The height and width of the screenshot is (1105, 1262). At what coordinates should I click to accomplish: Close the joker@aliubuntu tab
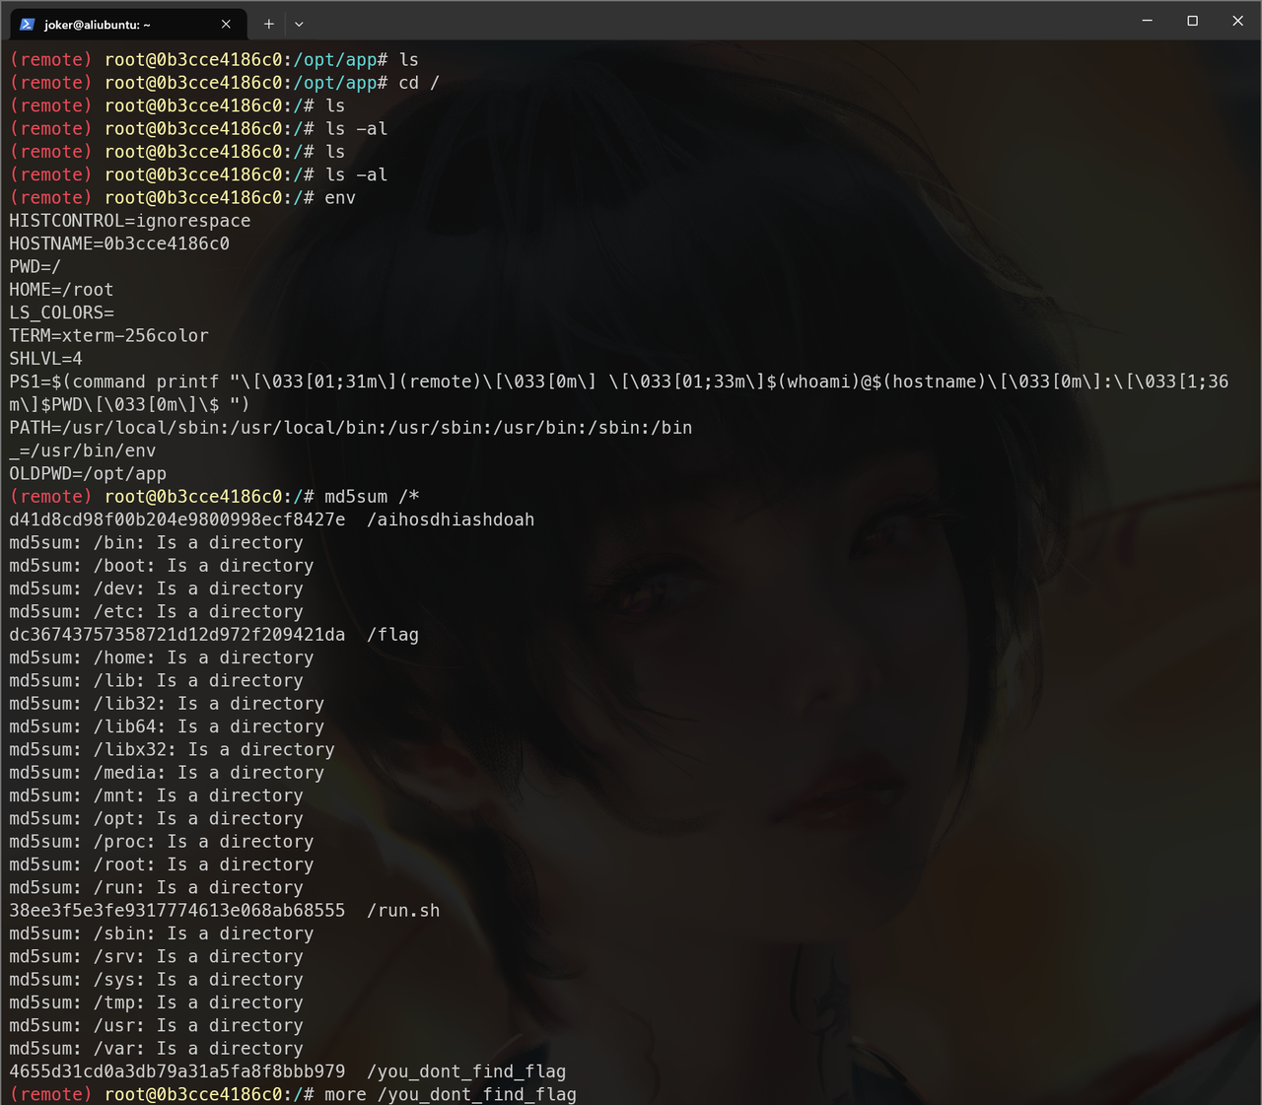[x=226, y=24]
